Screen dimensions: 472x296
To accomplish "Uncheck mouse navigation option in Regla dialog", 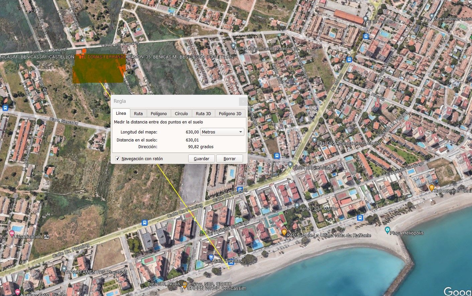I will (118, 159).
